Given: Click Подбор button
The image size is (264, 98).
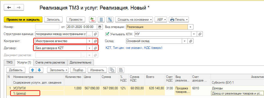Looking at the screenshot, I should coord(78,70).
